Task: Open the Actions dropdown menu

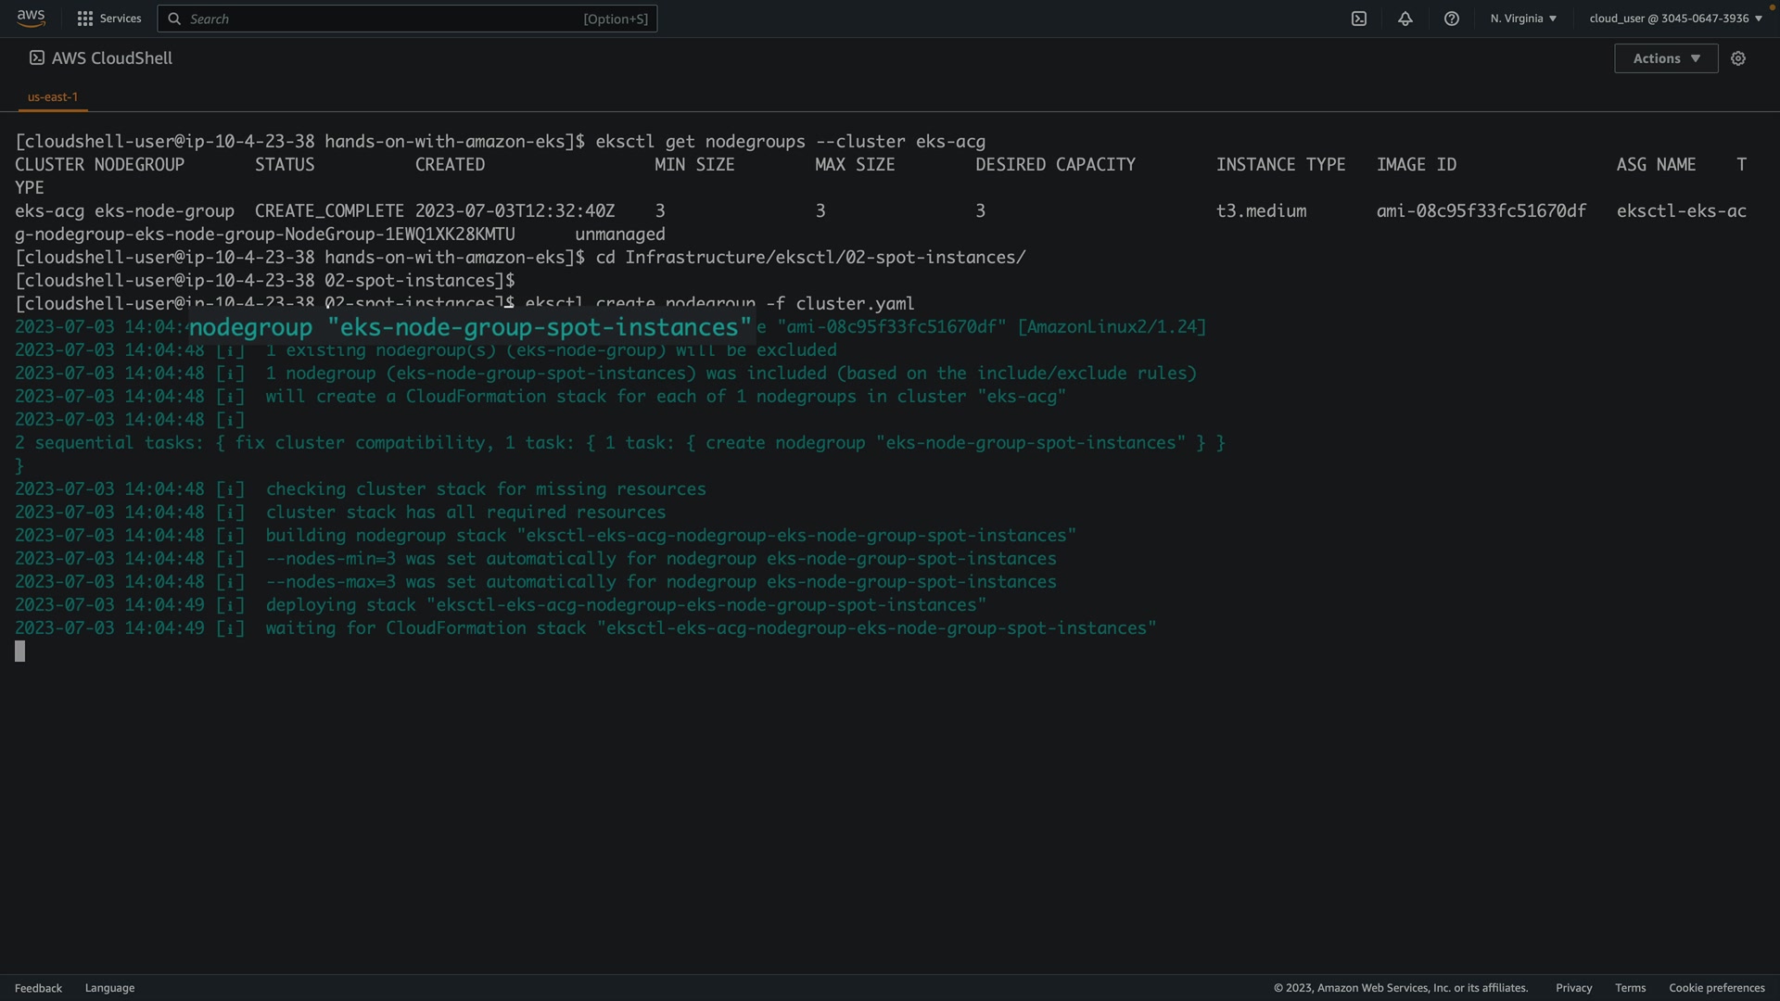Action: coord(1666,58)
